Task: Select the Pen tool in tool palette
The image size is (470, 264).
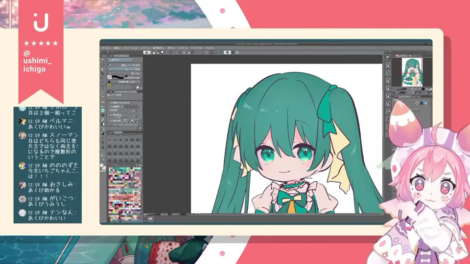Action: coord(103,92)
